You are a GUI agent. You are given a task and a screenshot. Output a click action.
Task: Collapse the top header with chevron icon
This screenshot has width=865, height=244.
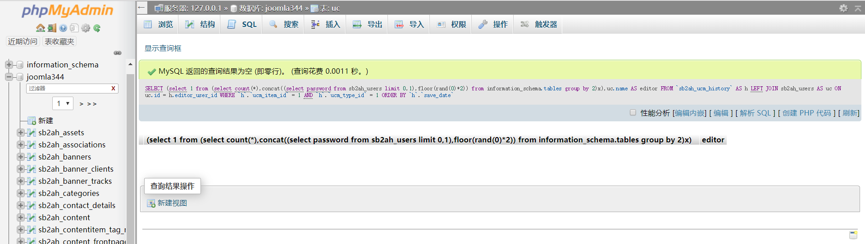pyautogui.click(x=858, y=8)
